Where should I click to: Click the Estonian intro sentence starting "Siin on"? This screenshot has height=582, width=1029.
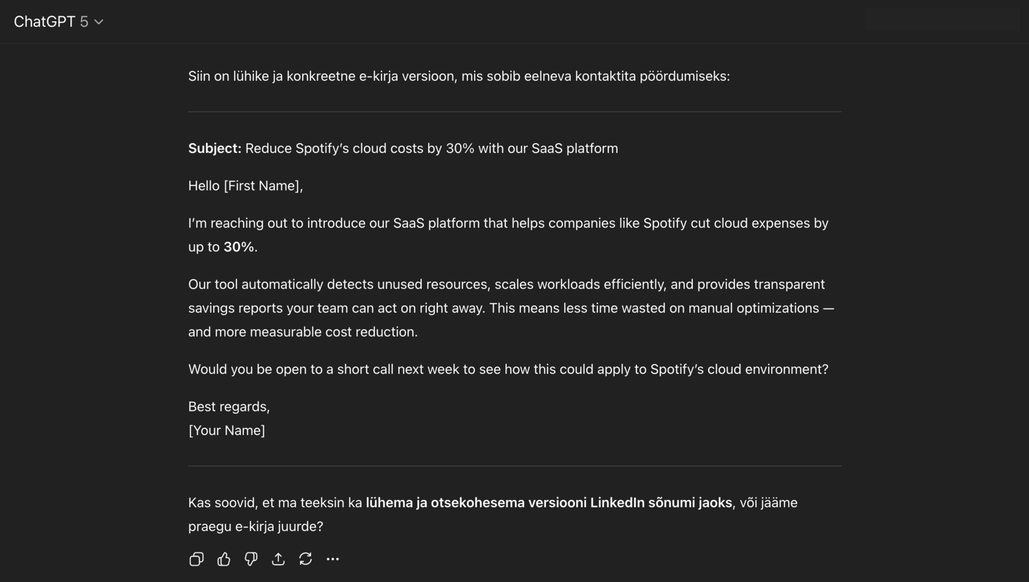(458, 76)
